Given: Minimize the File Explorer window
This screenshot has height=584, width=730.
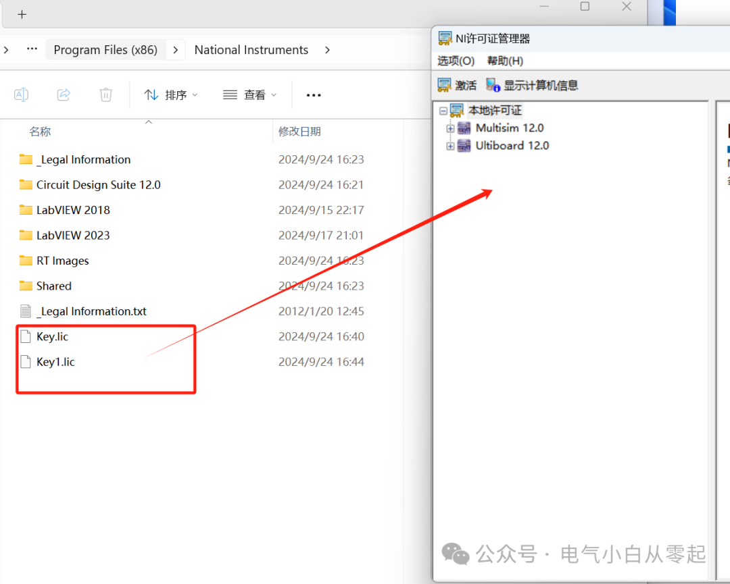Looking at the screenshot, I should click(544, 6).
